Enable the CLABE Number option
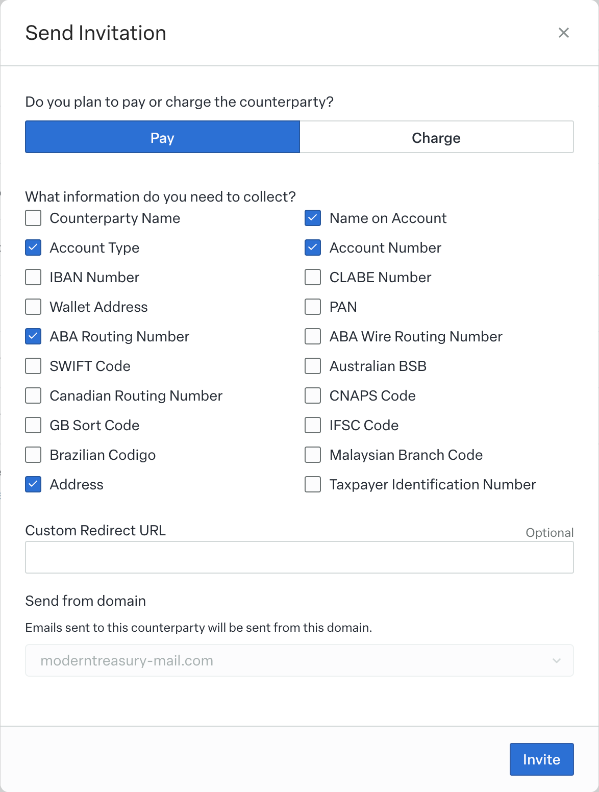Viewport: 599px width, 792px height. 313,278
